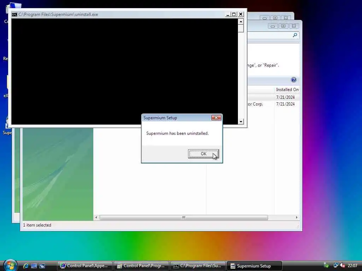
Task: Select Supermium Setup taskbar button
Action: [254, 266]
